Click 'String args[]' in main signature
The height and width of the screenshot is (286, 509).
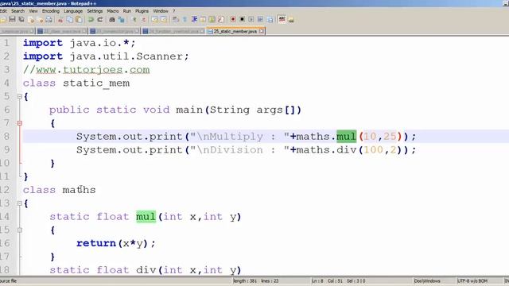pyautogui.click(x=252, y=110)
